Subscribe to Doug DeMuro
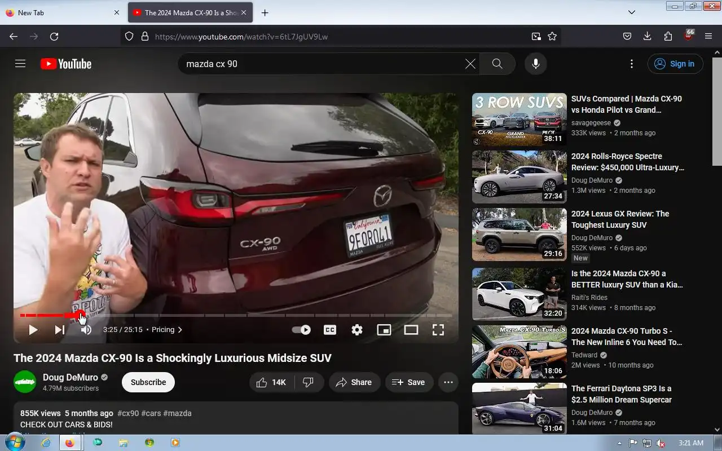Viewport: 722px width, 451px height. [148, 382]
